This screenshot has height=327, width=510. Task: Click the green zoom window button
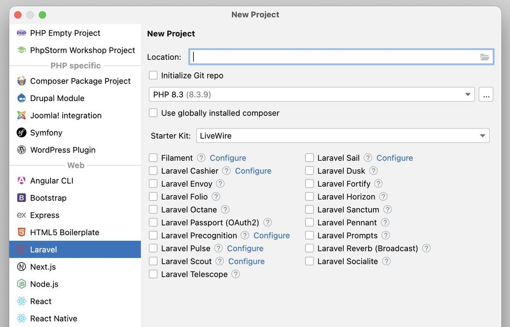(x=42, y=15)
